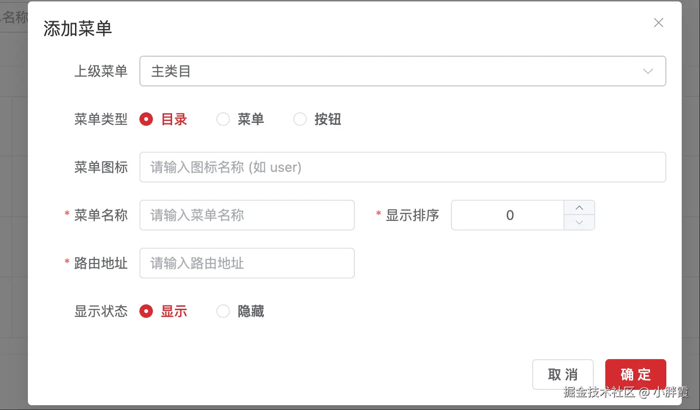This screenshot has height=410, width=700.
Task: Select the 目录 menu type radio button
Action: [x=146, y=119]
